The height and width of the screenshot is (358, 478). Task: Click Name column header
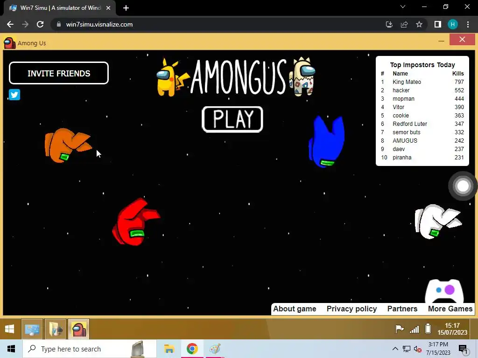pos(400,73)
